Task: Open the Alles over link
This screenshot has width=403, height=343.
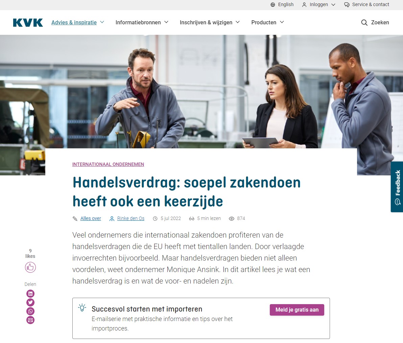Action: tap(91, 218)
